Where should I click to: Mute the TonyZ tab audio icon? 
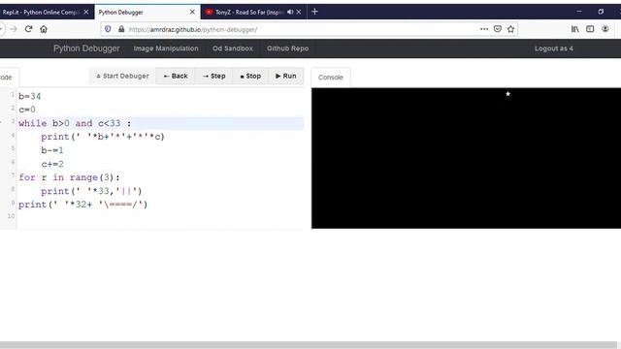pyautogui.click(x=290, y=12)
